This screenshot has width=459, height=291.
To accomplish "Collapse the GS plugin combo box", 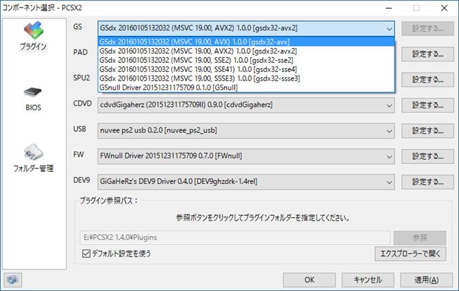I will click(x=246, y=28).
